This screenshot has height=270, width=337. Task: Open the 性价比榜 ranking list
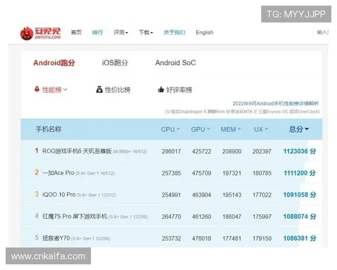pyautogui.click(x=117, y=89)
